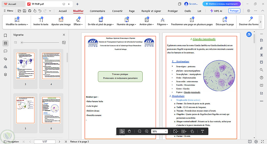The height and width of the screenshot is (144, 267).
Task: Open the attachments paperclip panel
Action: point(5,59)
